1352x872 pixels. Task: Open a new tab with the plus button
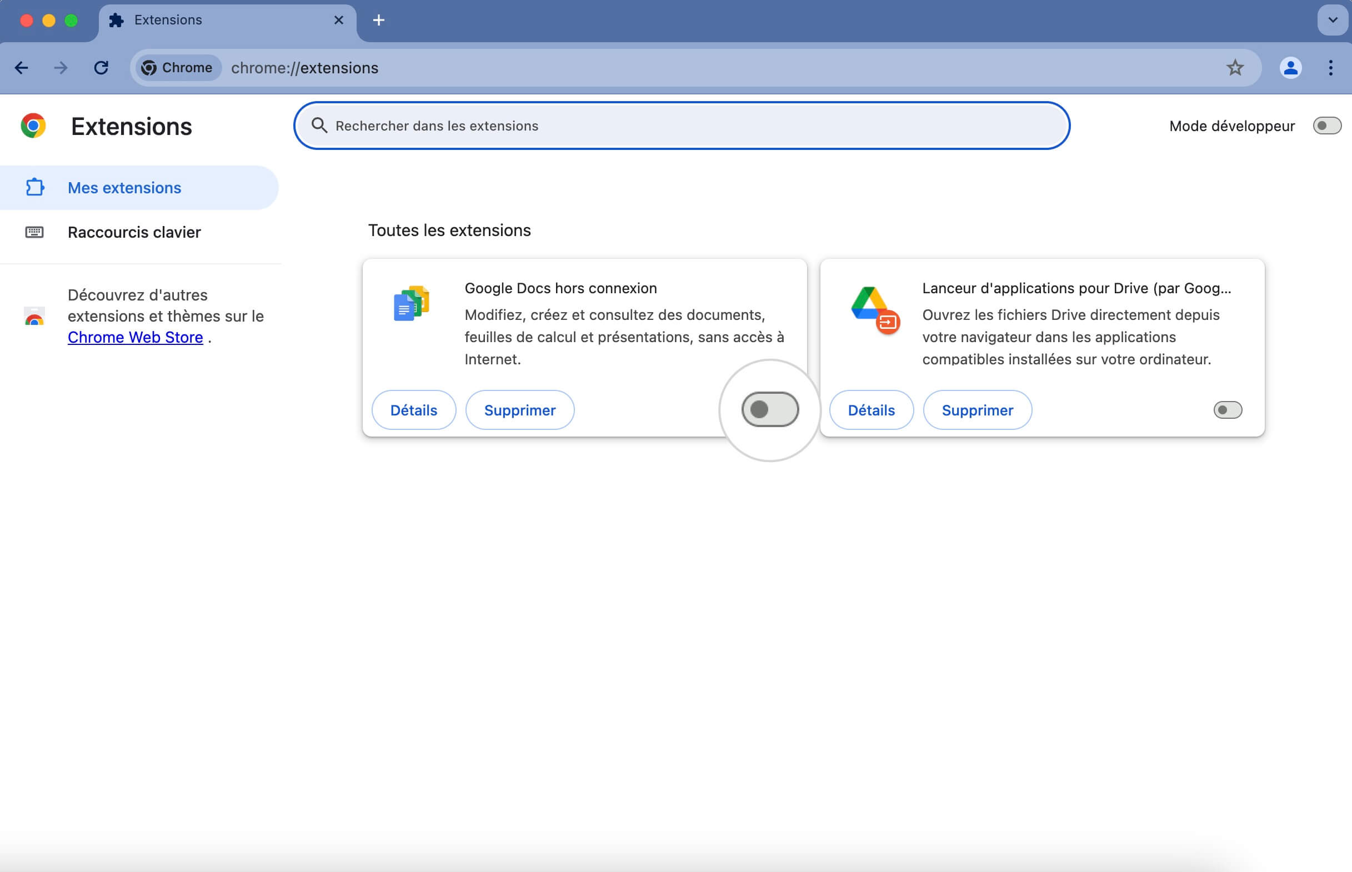point(379,21)
